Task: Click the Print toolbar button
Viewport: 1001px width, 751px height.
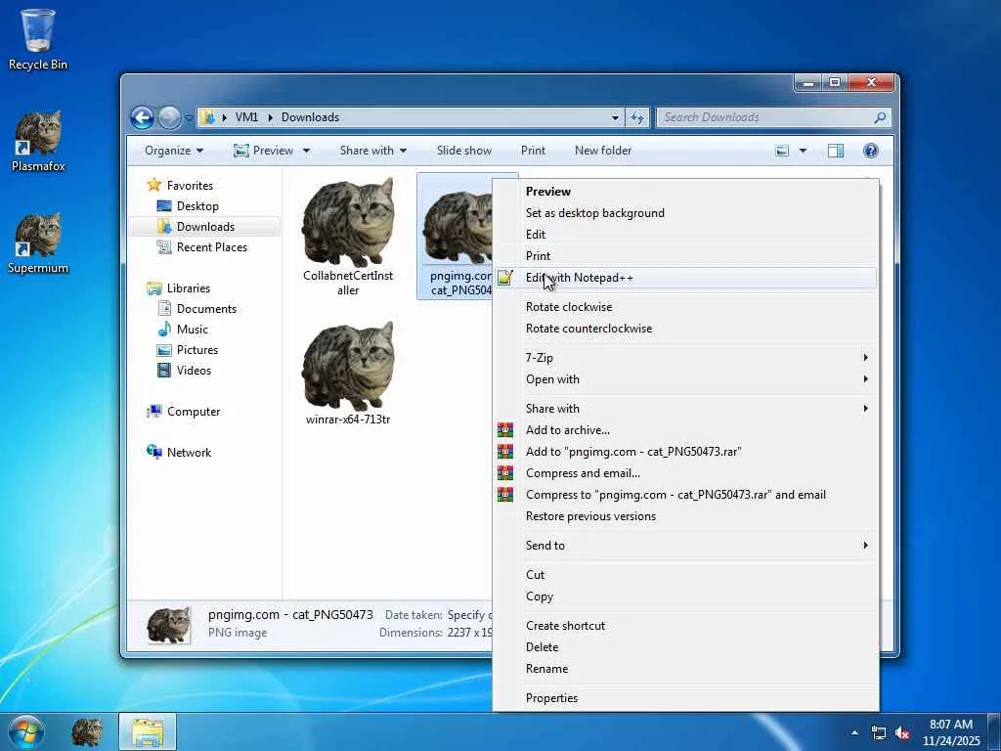Action: click(x=533, y=151)
